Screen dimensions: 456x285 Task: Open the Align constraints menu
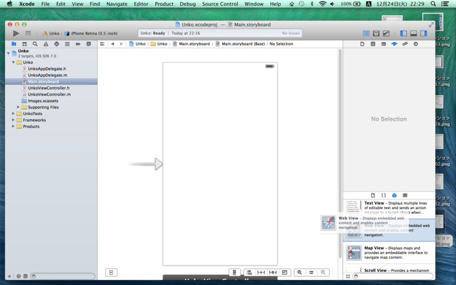[x=249, y=272]
